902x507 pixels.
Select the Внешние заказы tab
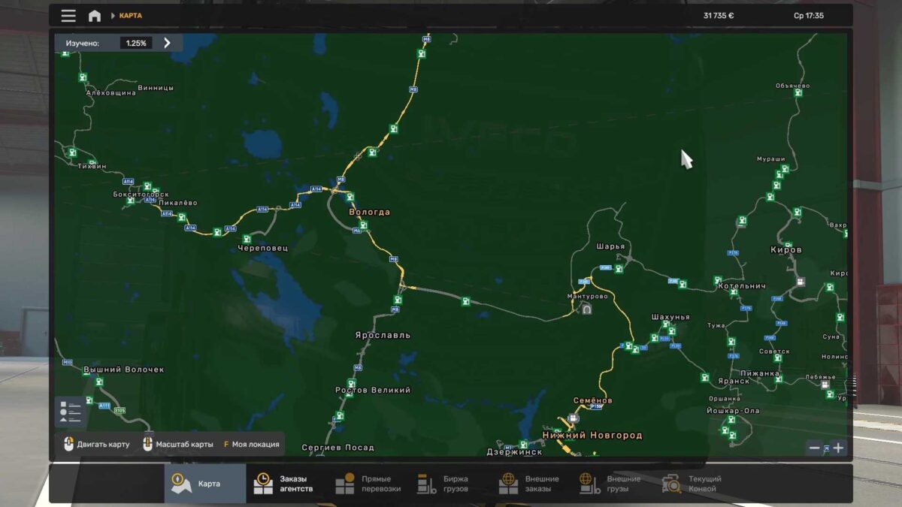pyautogui.click(x=531, y=484)
